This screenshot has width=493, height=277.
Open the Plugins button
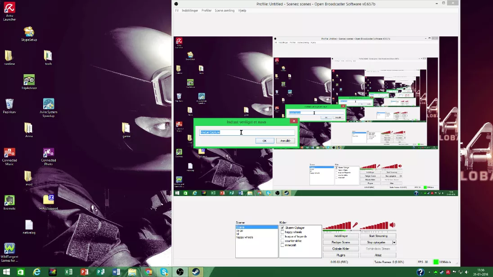[x=341, y=255]
